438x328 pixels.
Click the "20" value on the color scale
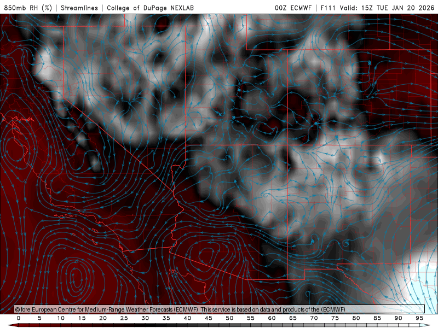point(103,318)
